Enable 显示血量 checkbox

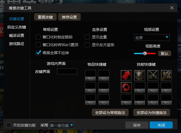click(87, 37)
